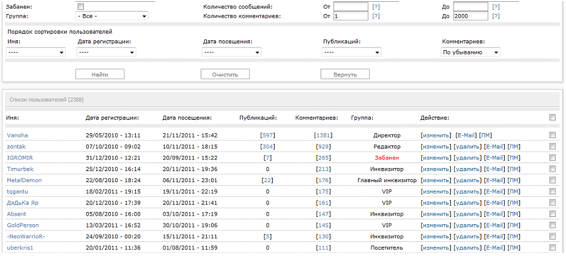Click E-Mail link for MetalDemon
566x256 pixels.
click(x=494, y=180)
